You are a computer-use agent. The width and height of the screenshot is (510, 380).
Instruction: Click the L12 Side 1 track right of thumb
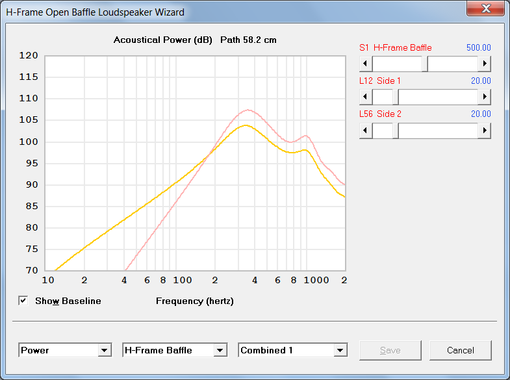[x=438, y=97]
